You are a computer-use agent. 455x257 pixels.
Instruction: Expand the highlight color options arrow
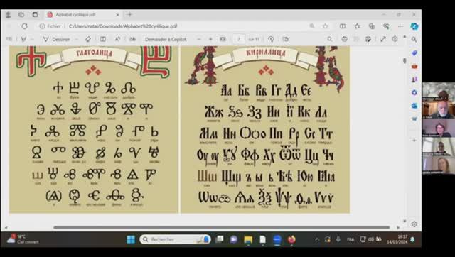(32, 39)
